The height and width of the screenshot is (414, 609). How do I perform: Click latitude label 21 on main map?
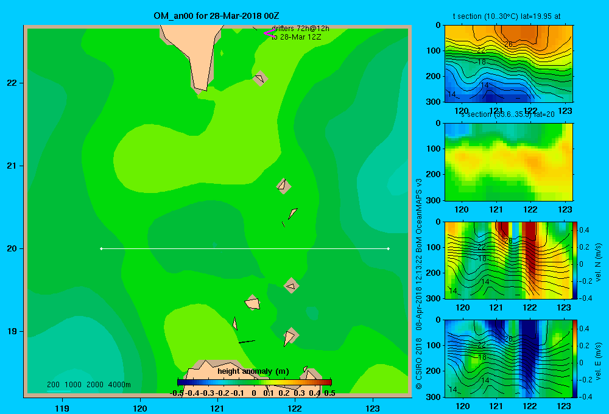click(12, 166)
